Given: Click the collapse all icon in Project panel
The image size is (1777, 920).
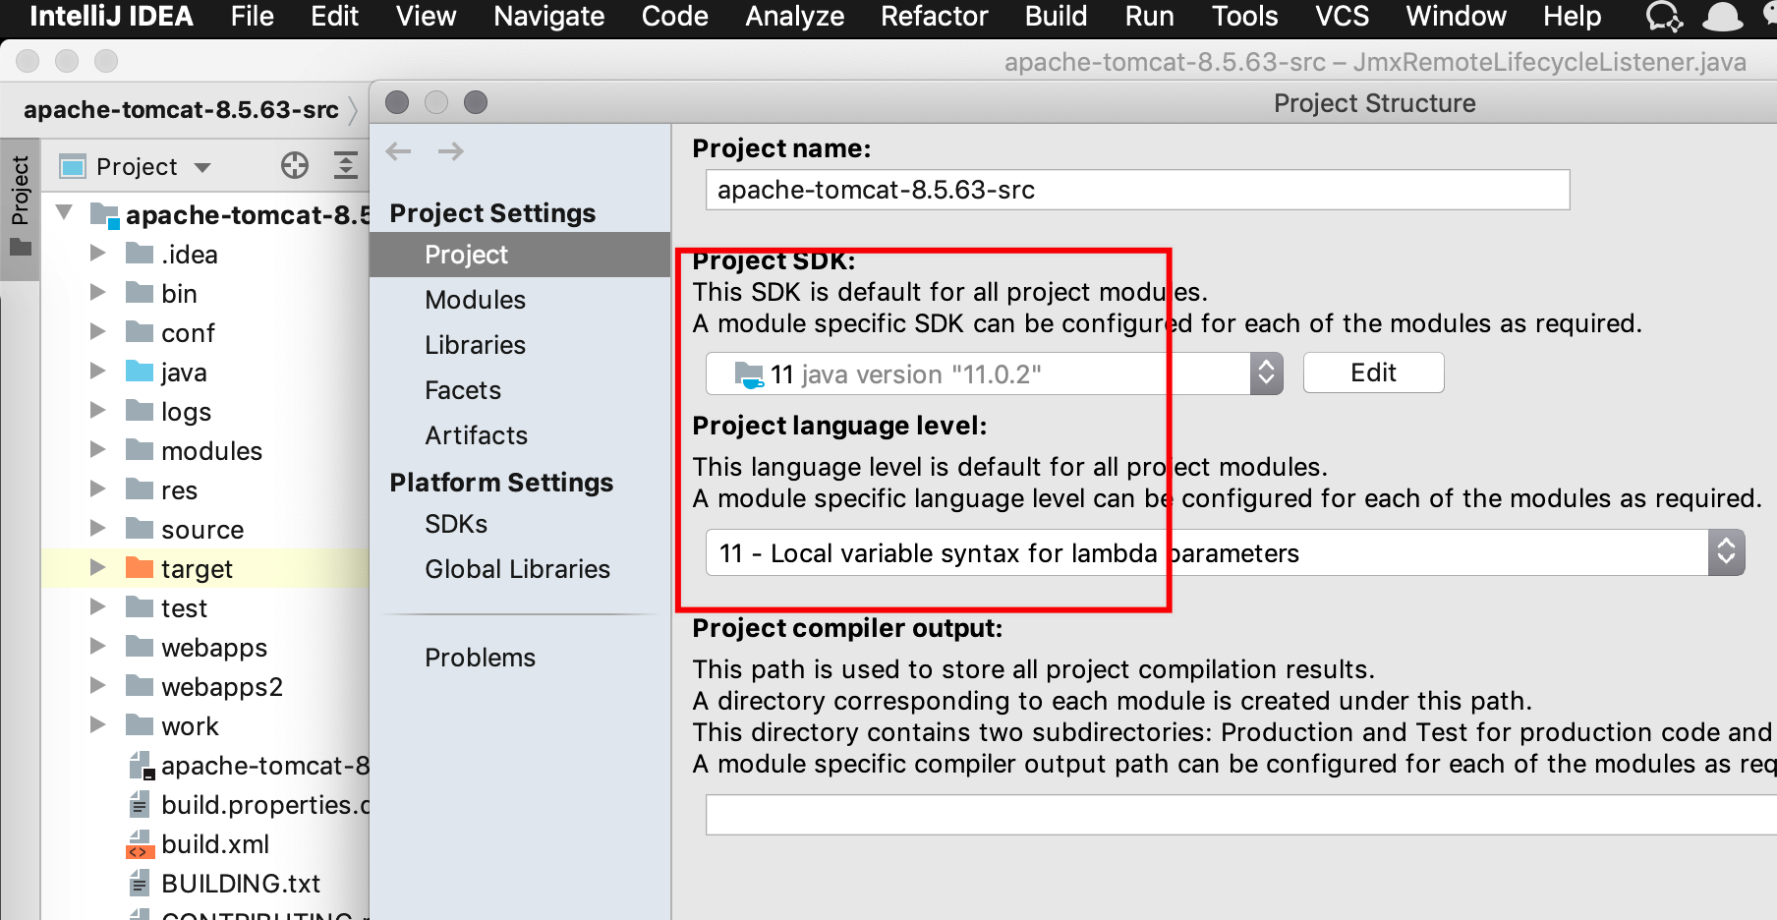Looking at the screenshot, I should (x=345, y=165).
